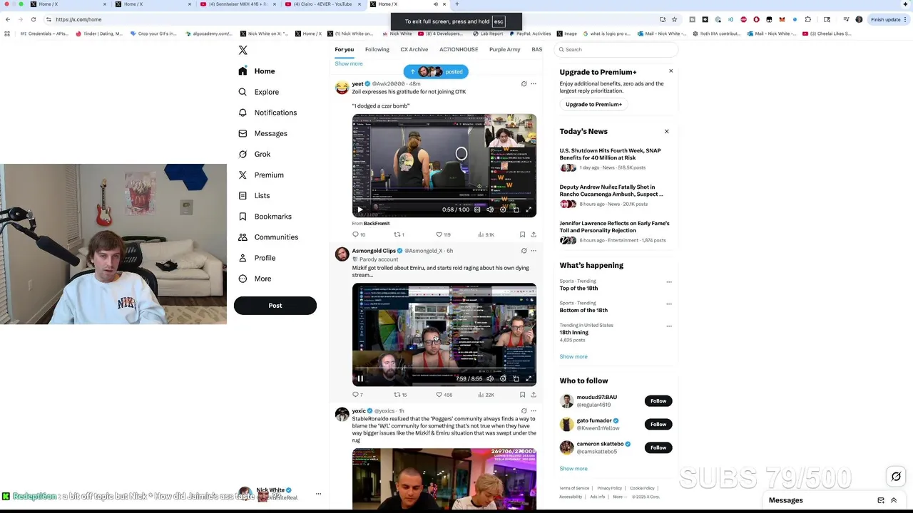Image resolution: width=913 pixels, height=513 pixels.
Task: Like the Asmongold Clips post
Action: click(444, 395)
